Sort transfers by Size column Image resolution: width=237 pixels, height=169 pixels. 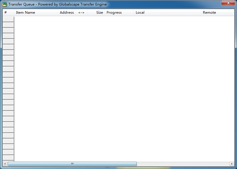(96, 13)
